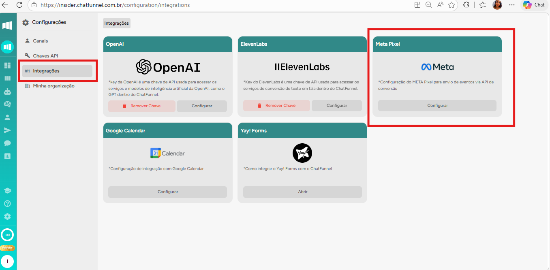
Task: Click the browser address bar URL
Action: click(x=115, y=5)
